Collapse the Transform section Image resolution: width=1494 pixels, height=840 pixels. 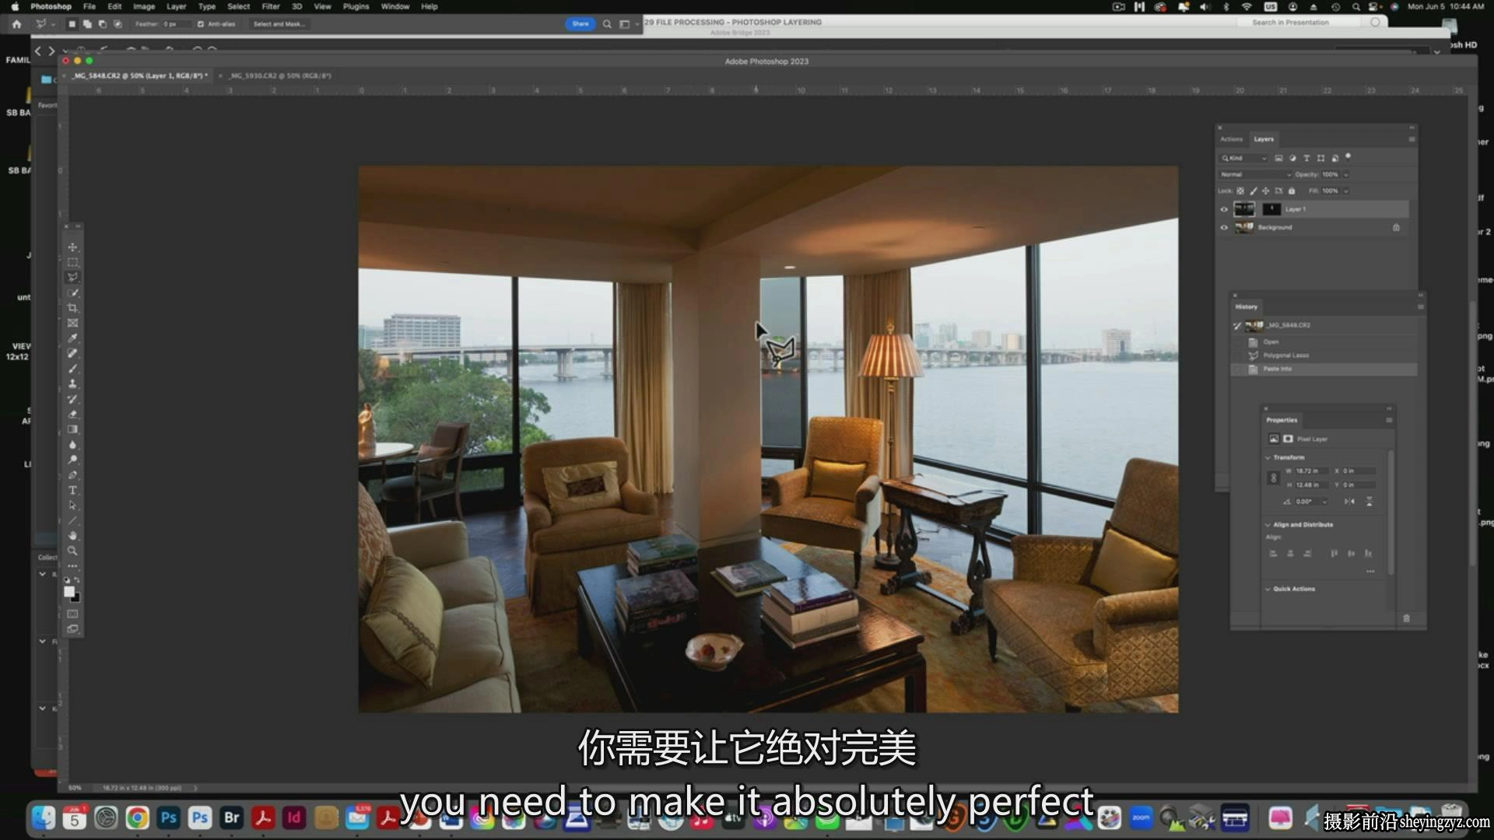click(1268, 457)
